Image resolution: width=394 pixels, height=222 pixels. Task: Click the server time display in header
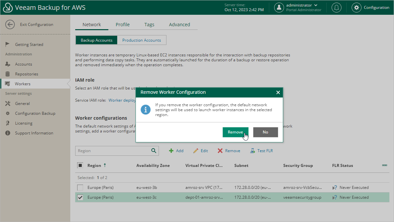pyautogui.click(x=244, y=8)
